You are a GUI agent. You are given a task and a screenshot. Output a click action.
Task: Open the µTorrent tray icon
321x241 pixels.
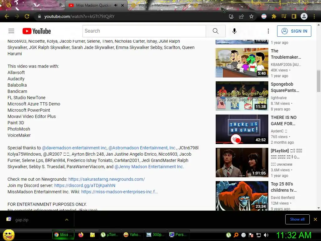[229, 235]
